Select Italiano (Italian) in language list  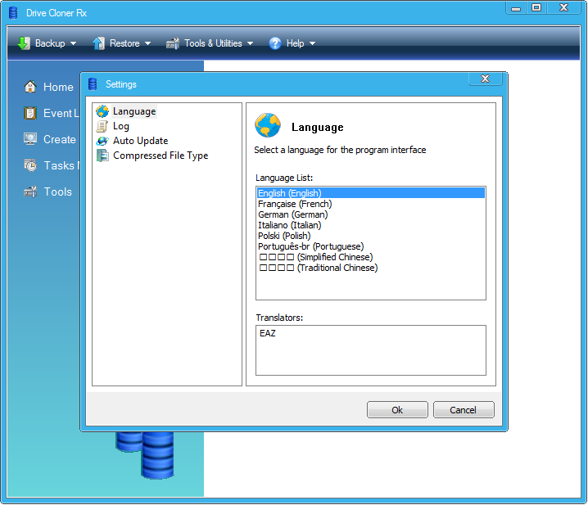371,225
